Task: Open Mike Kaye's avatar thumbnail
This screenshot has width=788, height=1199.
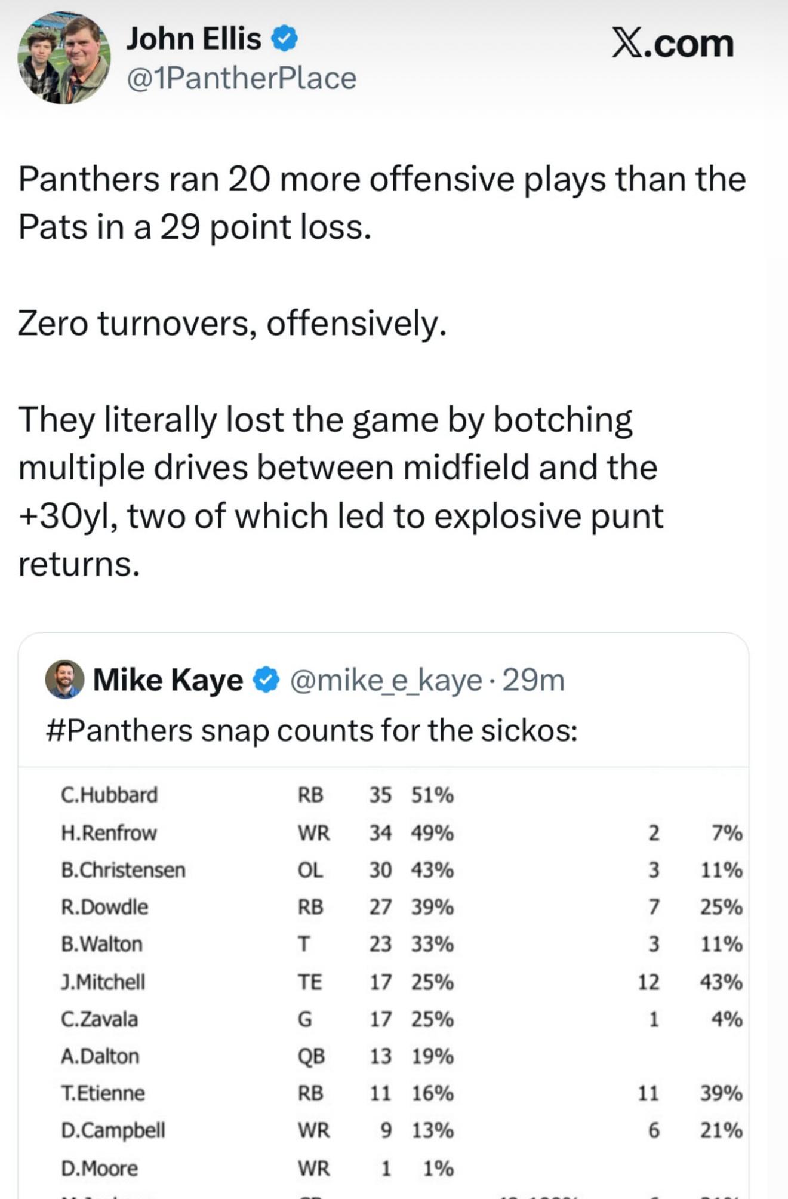Action: [64, 679]
